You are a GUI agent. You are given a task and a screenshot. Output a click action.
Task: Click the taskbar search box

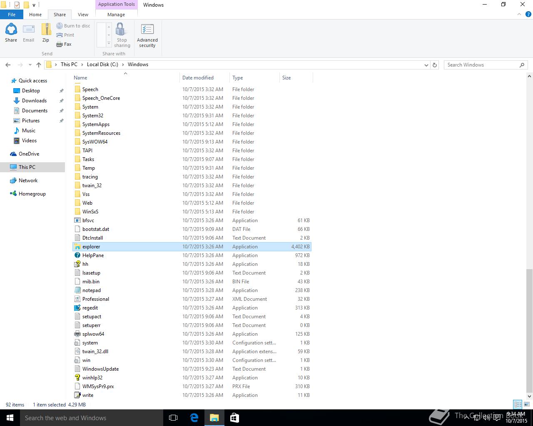(x=92, y=418)
